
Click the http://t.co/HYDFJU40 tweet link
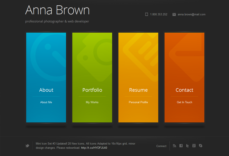(94, 148)
